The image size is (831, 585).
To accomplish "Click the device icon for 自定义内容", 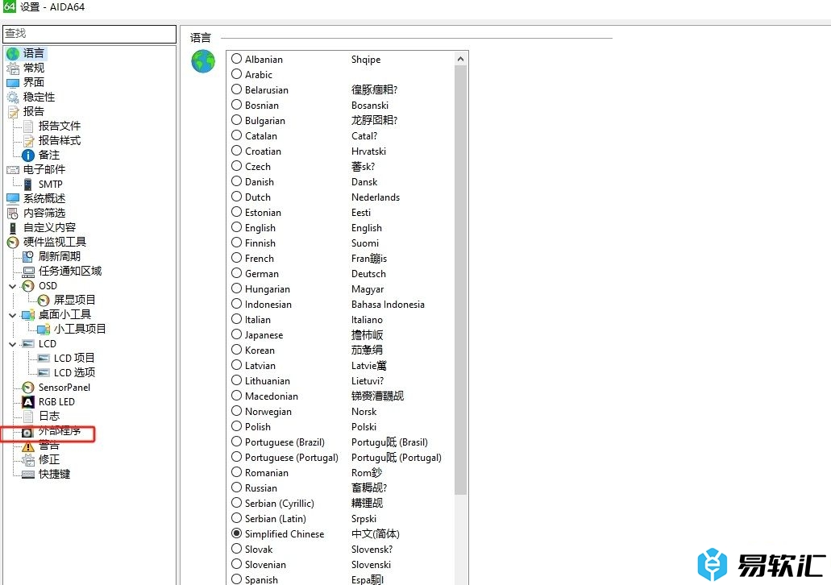I will pos(13,227).
